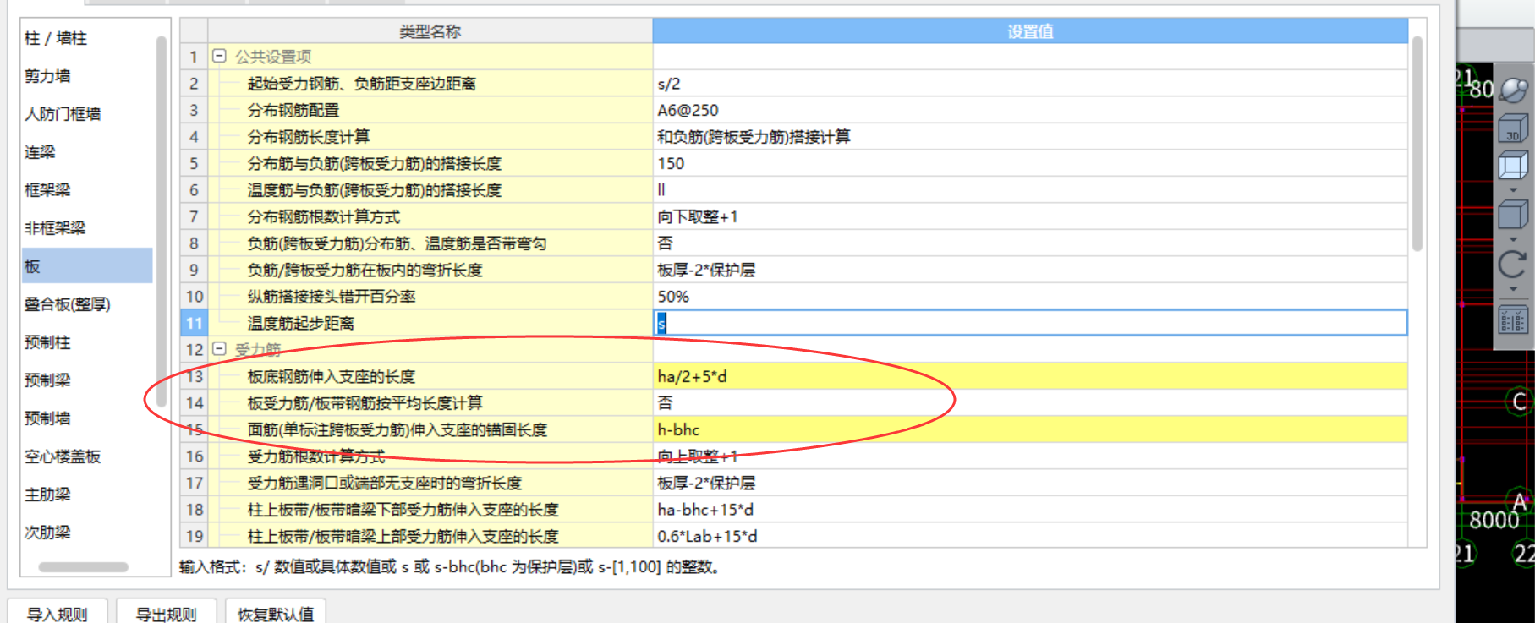This screenshot has height=623, width=1535.
Task: Click the wireframe cube display icon
Action: click(1513, 166)
